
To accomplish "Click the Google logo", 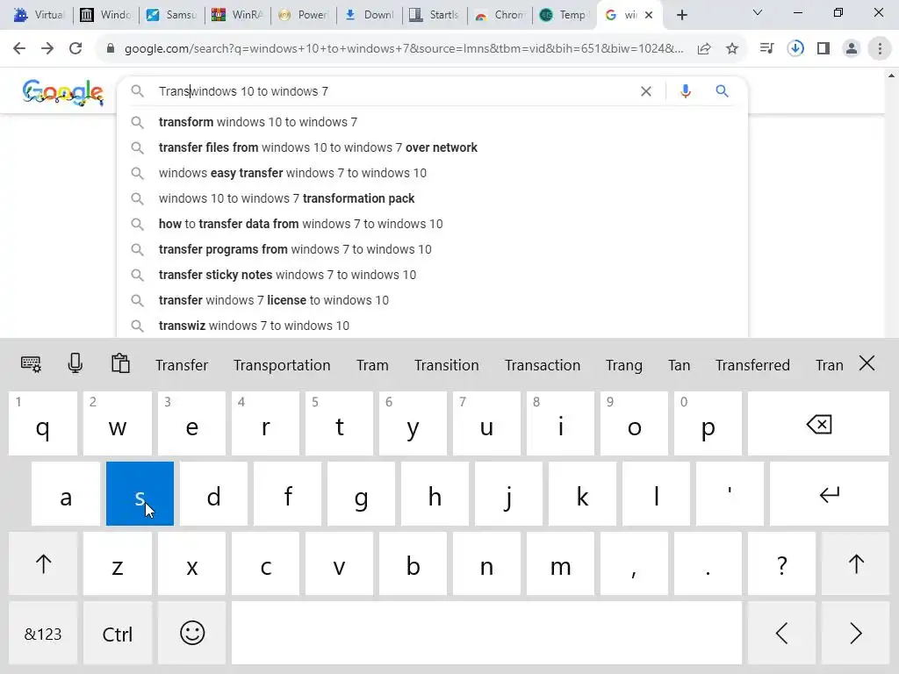I will pyautogui.click(x=63, y=92).
